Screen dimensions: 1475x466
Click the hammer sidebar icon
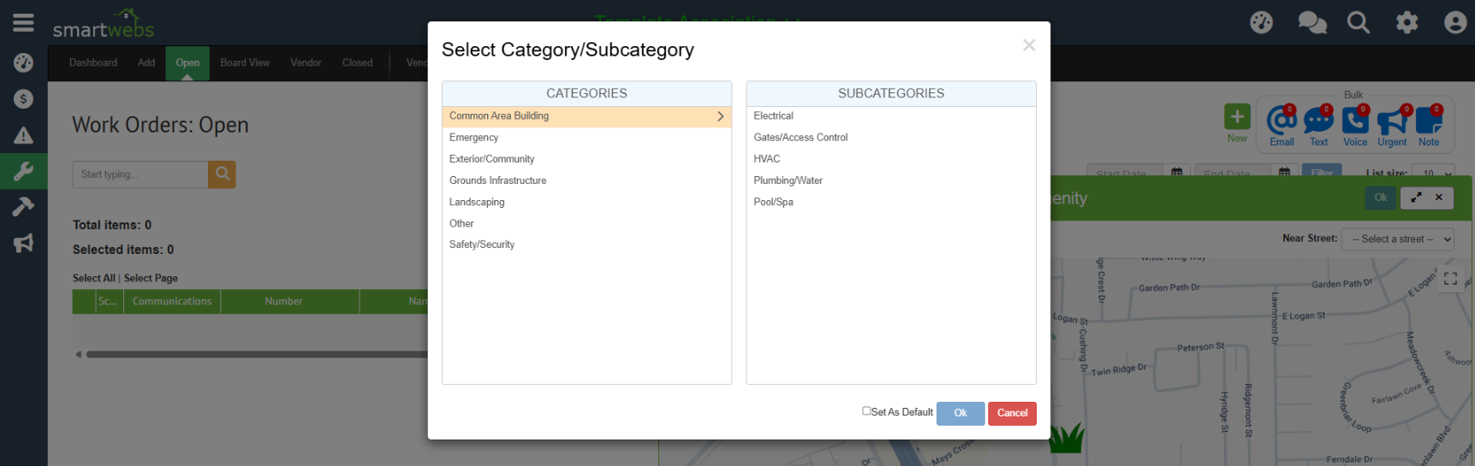(x=23, y=207)
